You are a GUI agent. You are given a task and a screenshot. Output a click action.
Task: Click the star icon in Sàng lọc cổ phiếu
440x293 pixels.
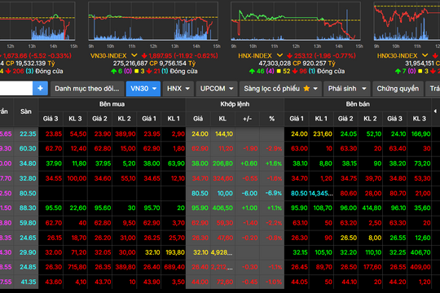point(306,89)
